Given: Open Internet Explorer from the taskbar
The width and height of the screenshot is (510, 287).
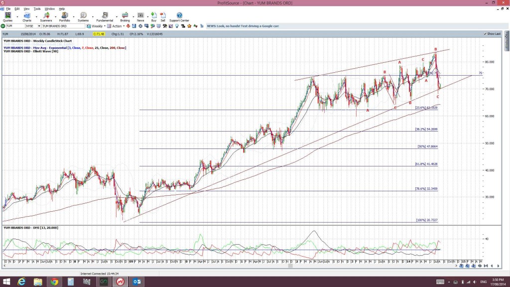Looking at the screenshot, I should tap(21, 282).
